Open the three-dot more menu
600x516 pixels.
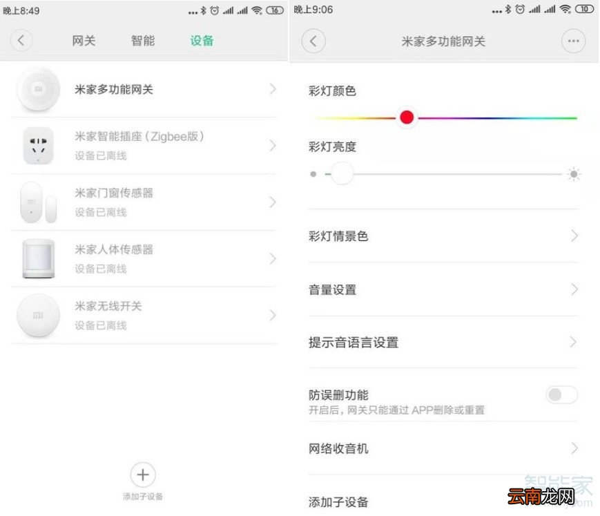click(x=573, y=41)
